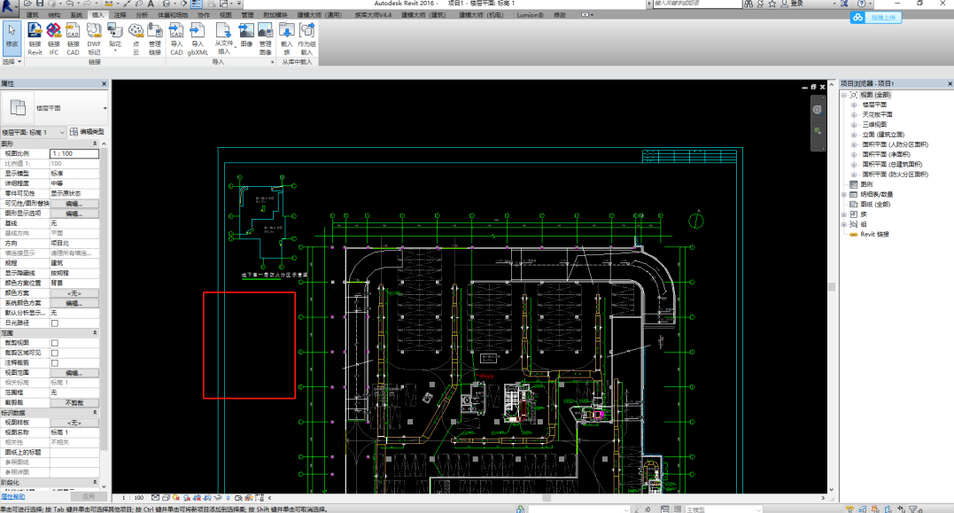Click the Manage Links (管理链接) icon
This screenshot has height=513, width=954.
click(x=155, y=39)
